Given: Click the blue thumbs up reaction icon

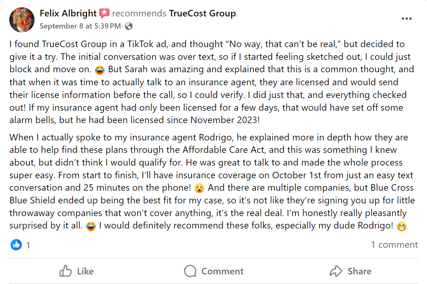Looking at the screenshot, I should 16,245.
